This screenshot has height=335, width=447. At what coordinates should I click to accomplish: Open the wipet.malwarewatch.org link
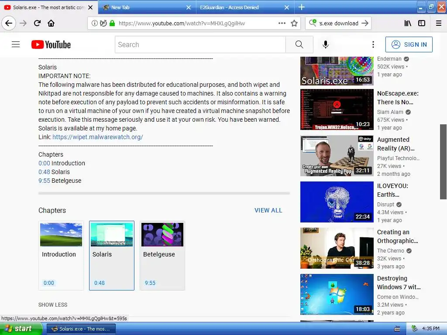coord(98,137)
